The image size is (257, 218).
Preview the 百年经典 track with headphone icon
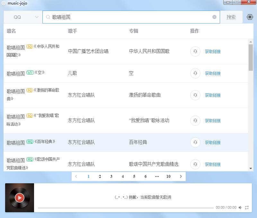(195, 142)
